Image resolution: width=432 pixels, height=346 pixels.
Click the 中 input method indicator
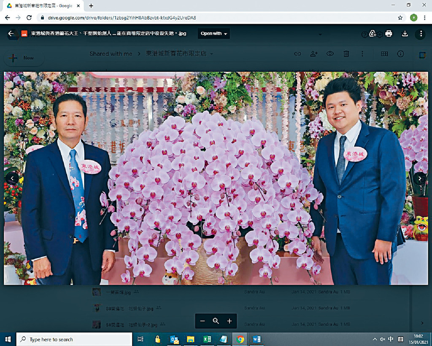coord(391,339)
